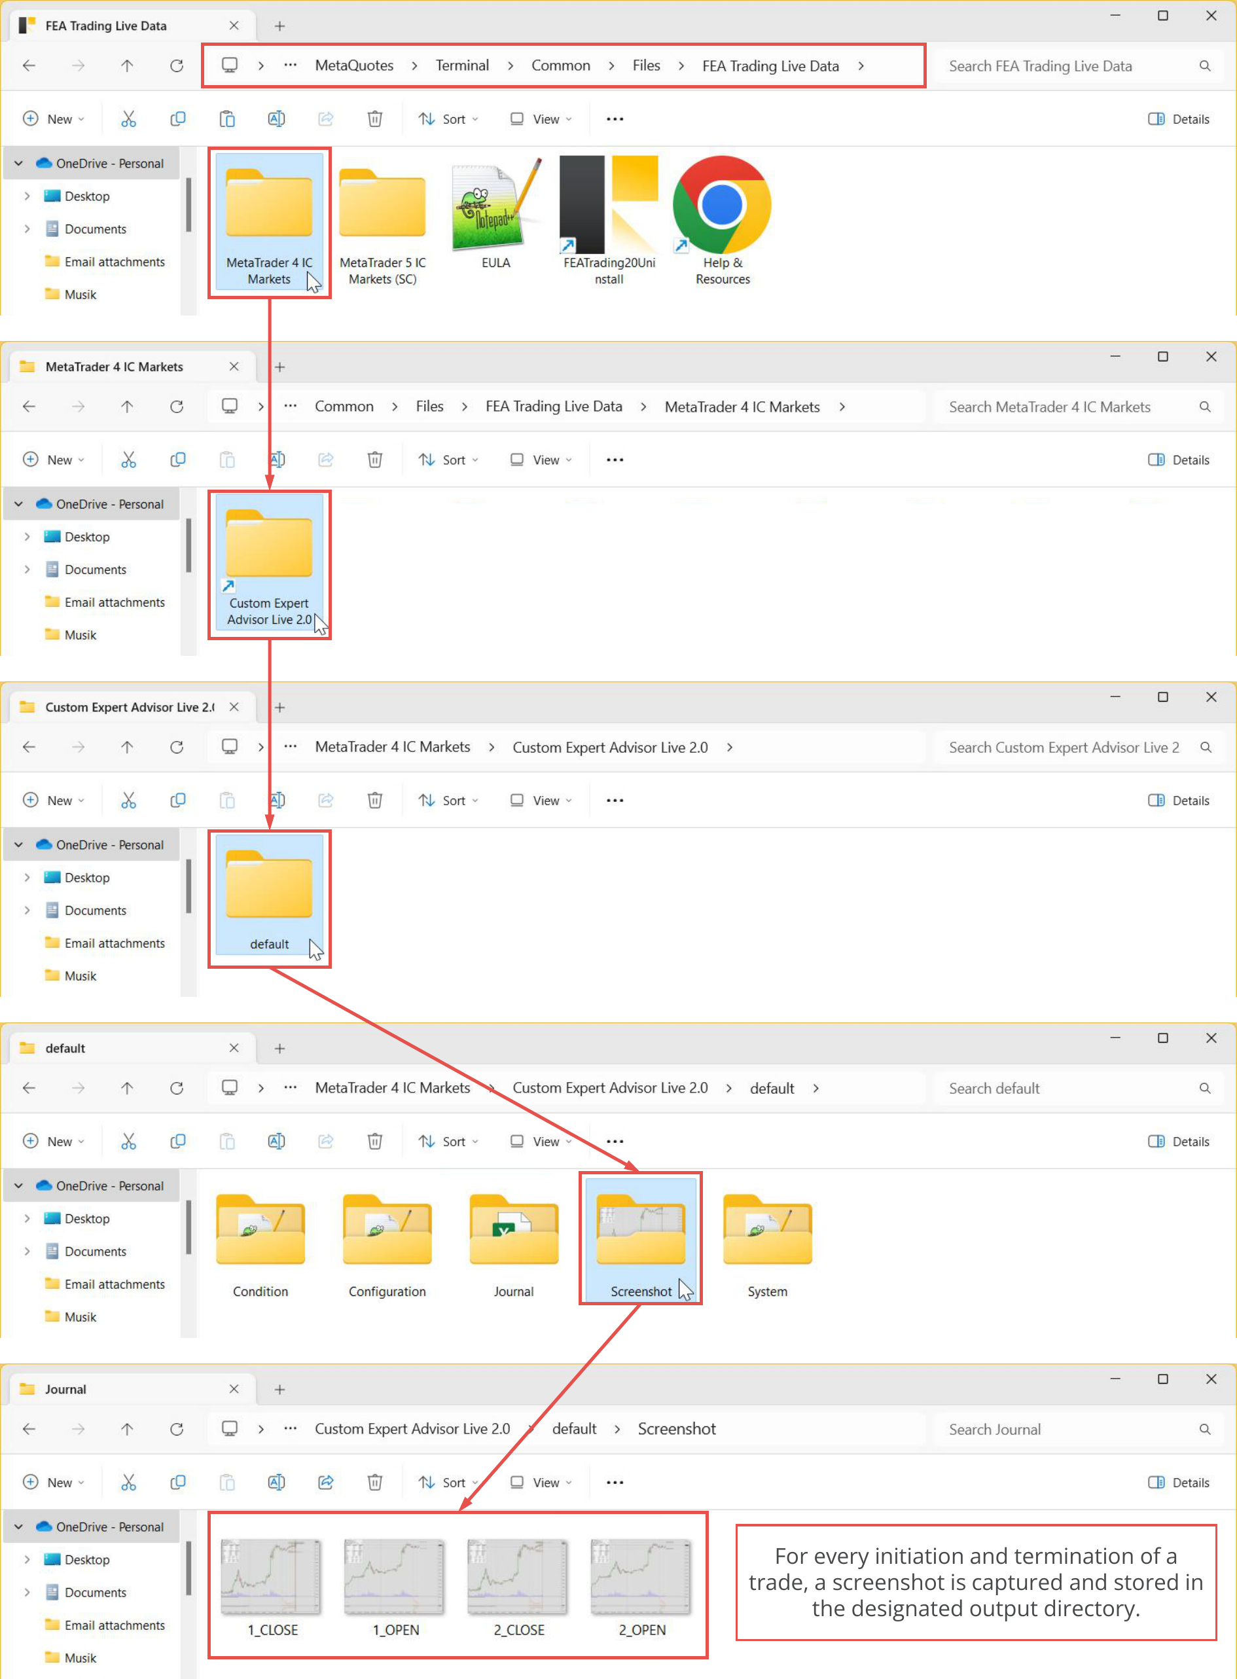Image resolution: width=1237 pixels, height=1679 pixels.
Task: Open MetaTrader 4 IC Markets folder in FEA Trading Live Data window
Action: [269, 222]
